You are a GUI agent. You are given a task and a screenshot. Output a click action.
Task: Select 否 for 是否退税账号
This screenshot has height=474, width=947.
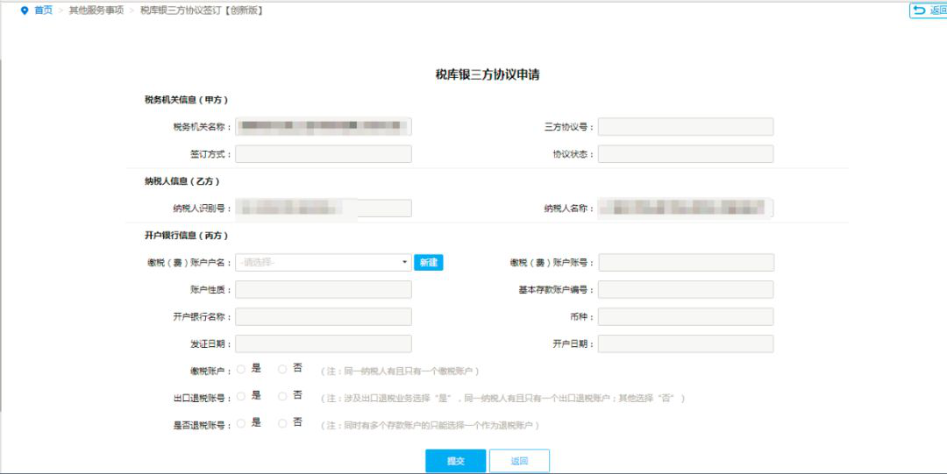coord(282,423)
